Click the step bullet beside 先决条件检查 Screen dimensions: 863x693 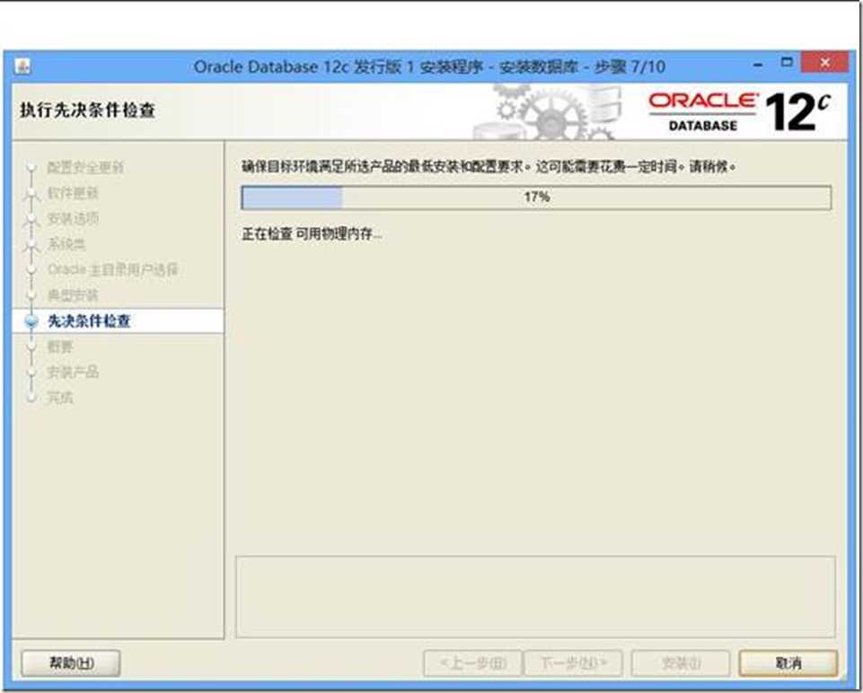31,321
